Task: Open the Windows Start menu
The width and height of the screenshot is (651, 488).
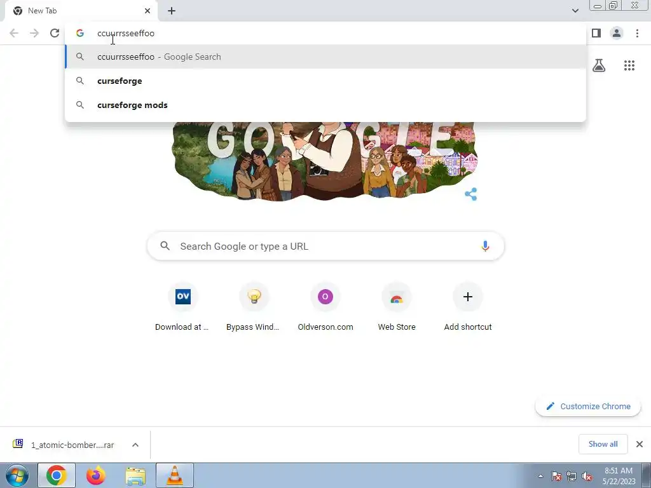Action: (x=17, y=475)
